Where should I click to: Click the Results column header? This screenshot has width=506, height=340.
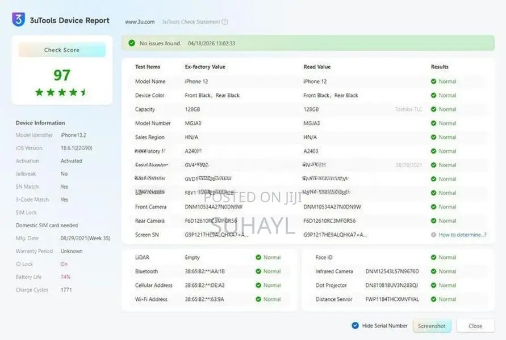440,67
